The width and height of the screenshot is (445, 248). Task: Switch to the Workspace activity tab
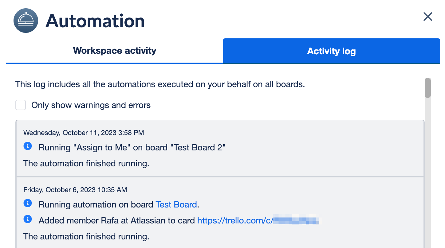pyautogui.click(x=115, y=51)
